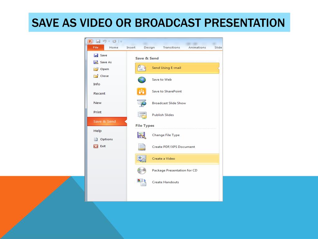The width and height of the screenshot is (318, 239).
Task: Click the Close folder icon in sidebar
Action: click(x=96, y=76)
